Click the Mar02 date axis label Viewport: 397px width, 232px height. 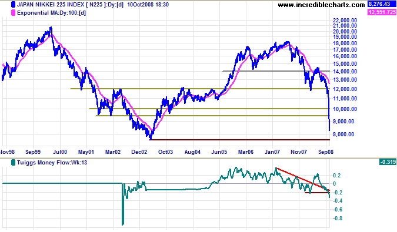point(113,152)
